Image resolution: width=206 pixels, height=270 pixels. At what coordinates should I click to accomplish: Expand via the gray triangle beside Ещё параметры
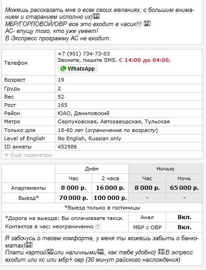pyautogui.click(x=6, y=155)
